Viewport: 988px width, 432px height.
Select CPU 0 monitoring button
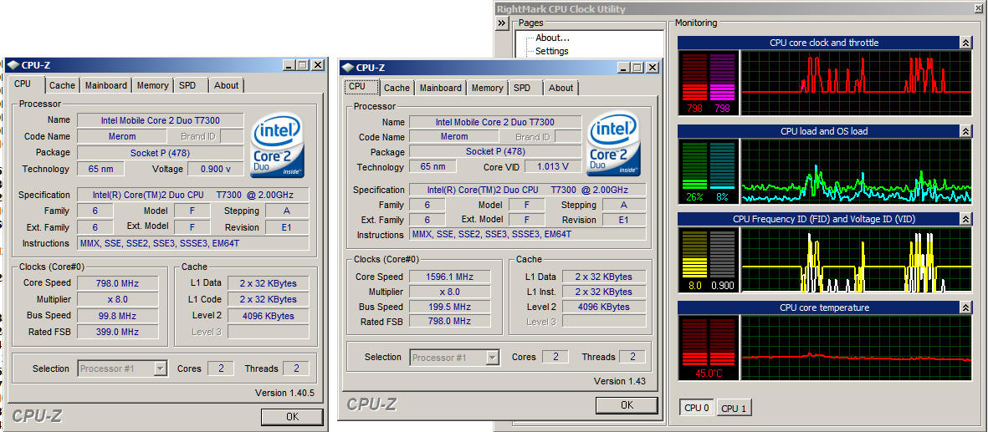697,408
